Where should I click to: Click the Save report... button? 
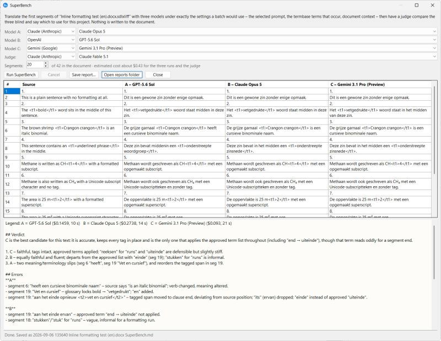(84, 75)
